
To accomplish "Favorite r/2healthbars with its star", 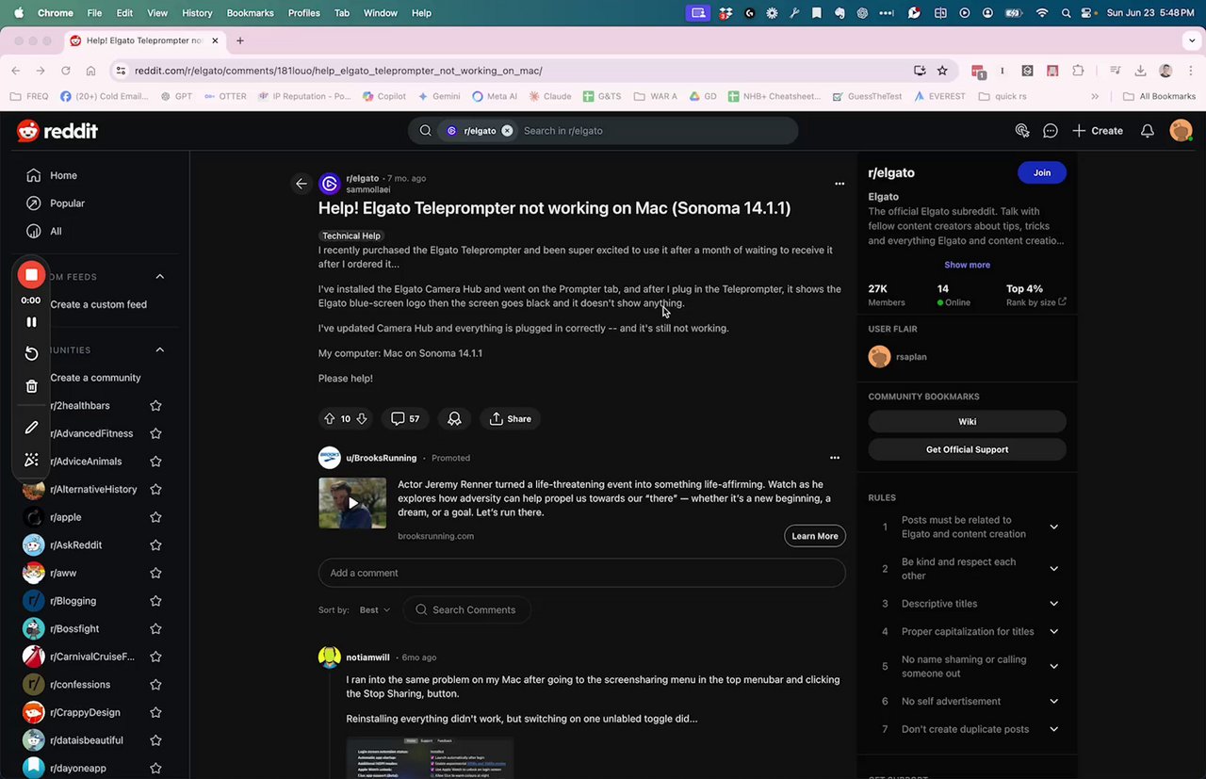I will coord(155,406).
